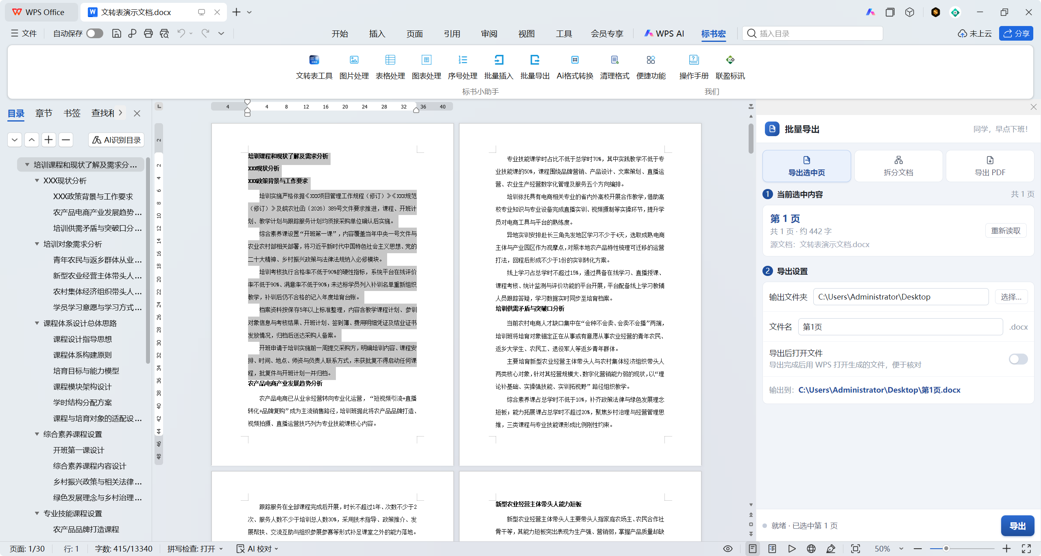Open the quick access toolbar more dropdown
The width and height of the screenshot is (1041, 556).
[x=221, y=33]
